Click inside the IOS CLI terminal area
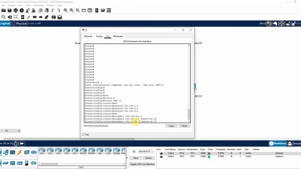The image size is (301, 169). 136,83
